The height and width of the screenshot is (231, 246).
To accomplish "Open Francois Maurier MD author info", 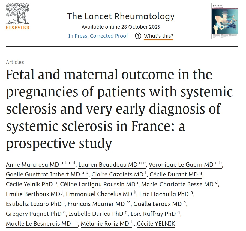I will point(96,204).
